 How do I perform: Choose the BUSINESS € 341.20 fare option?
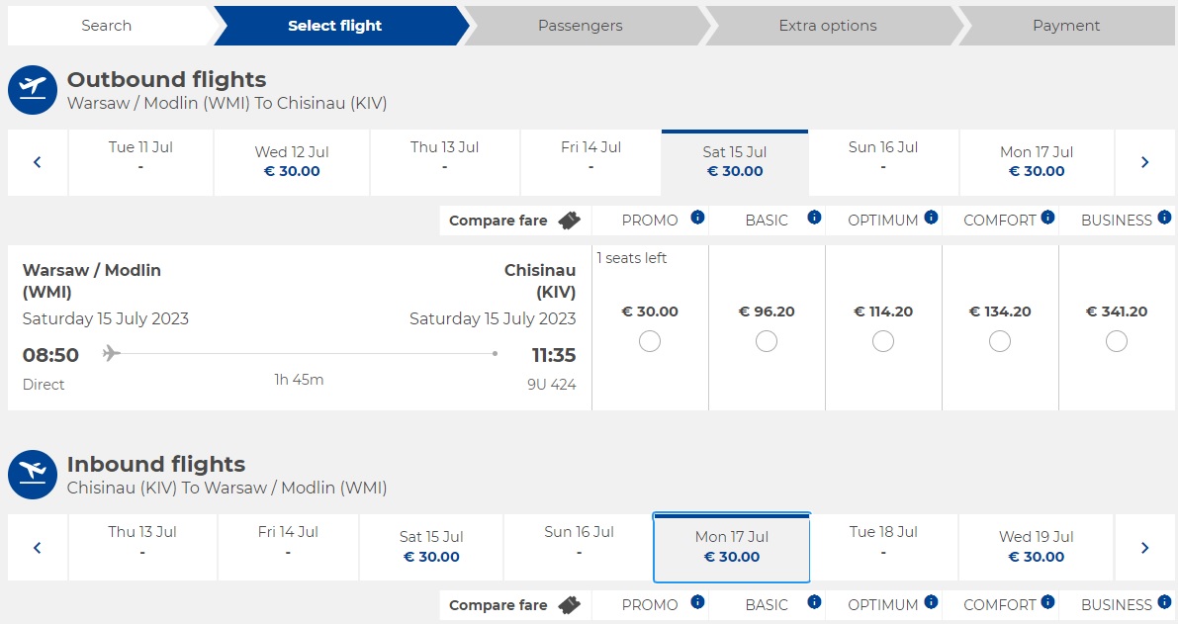point(1117,341)
